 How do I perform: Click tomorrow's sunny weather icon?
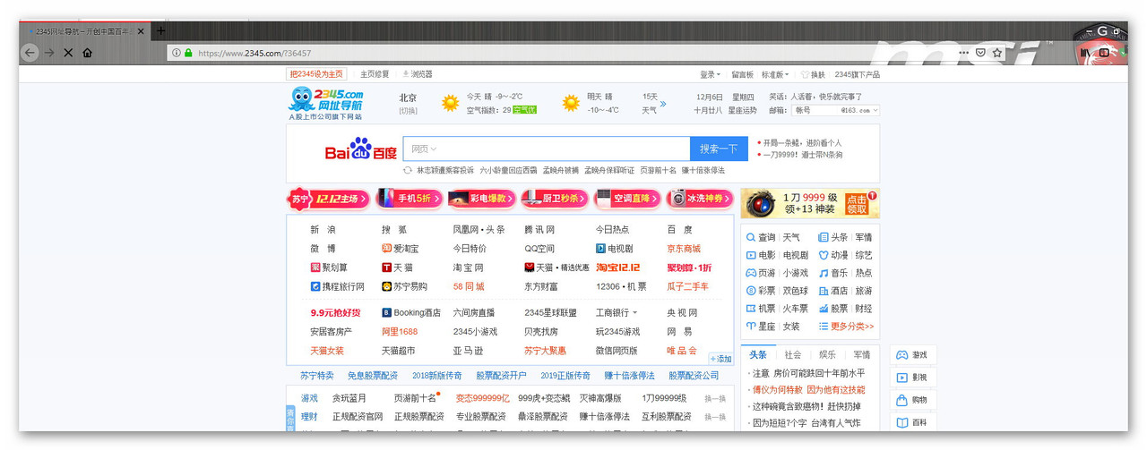(x=571, y=103)
